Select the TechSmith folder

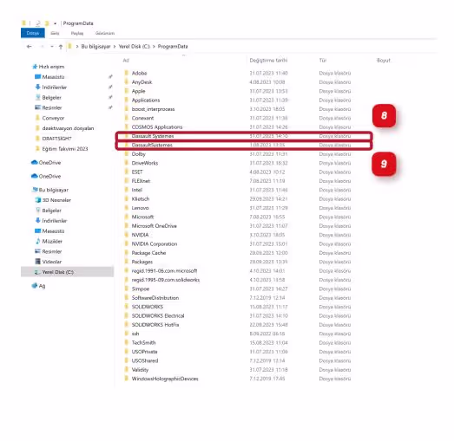point(143,343)
